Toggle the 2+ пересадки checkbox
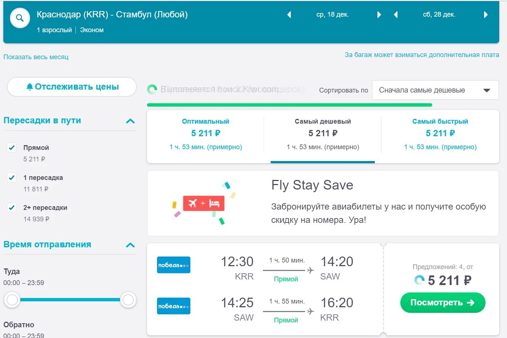This screenshot has width=507, height=338. pos(12,208)
